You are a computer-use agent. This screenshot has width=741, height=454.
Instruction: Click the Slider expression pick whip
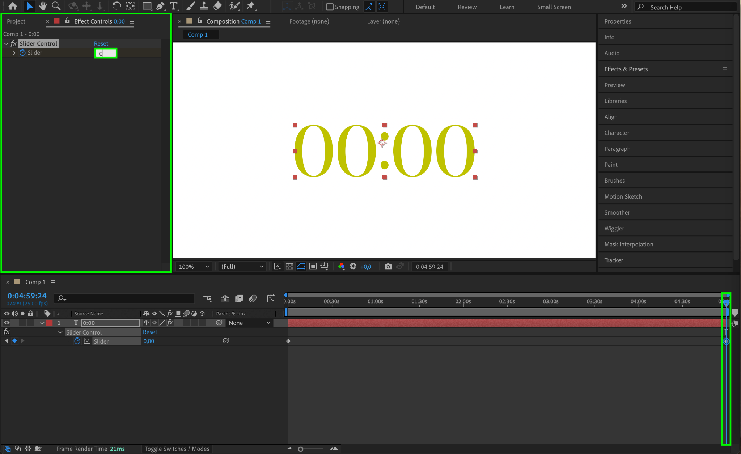click(226, 341)
